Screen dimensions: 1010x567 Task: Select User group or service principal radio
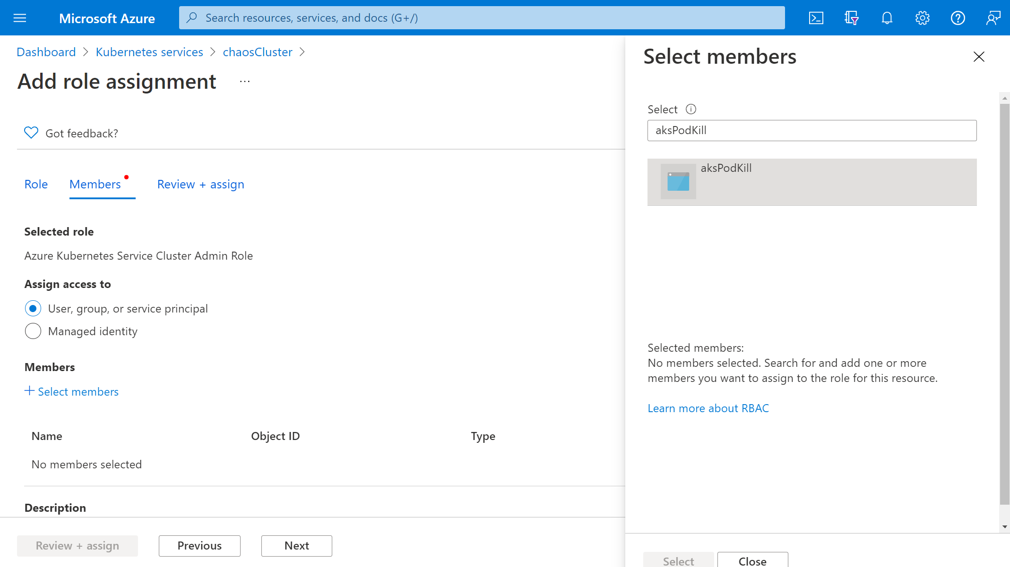click(x=32, y=308)
